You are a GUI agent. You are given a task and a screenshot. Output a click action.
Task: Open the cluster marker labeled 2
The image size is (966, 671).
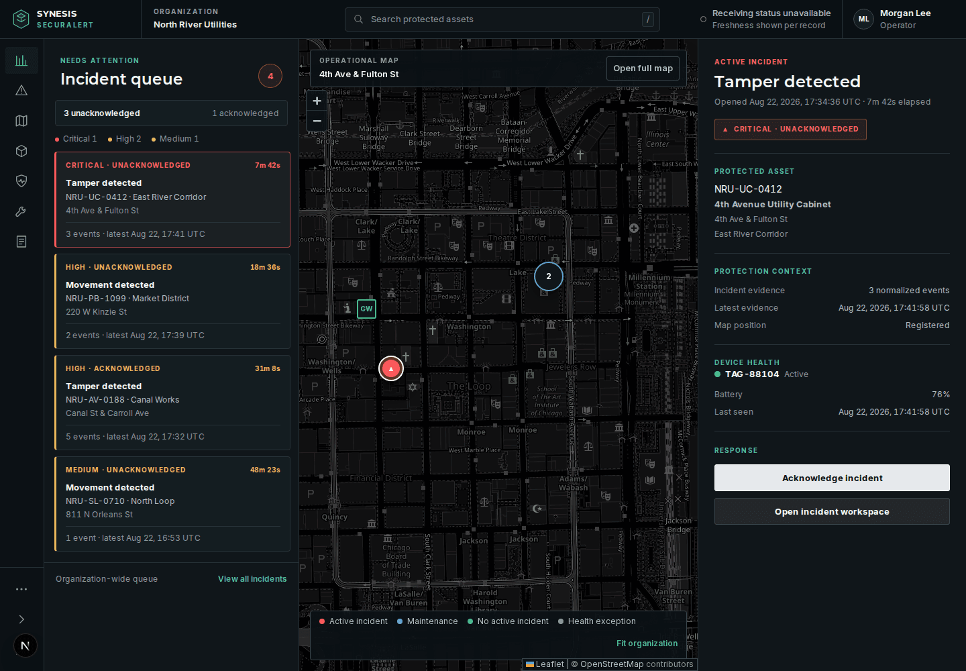(549, 276)
